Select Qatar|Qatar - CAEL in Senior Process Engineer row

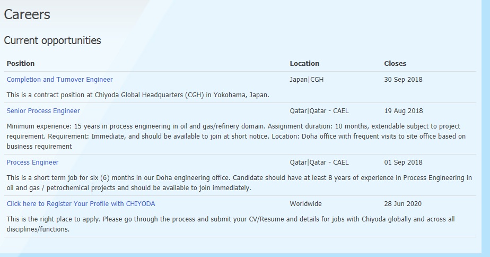point(319,111)
